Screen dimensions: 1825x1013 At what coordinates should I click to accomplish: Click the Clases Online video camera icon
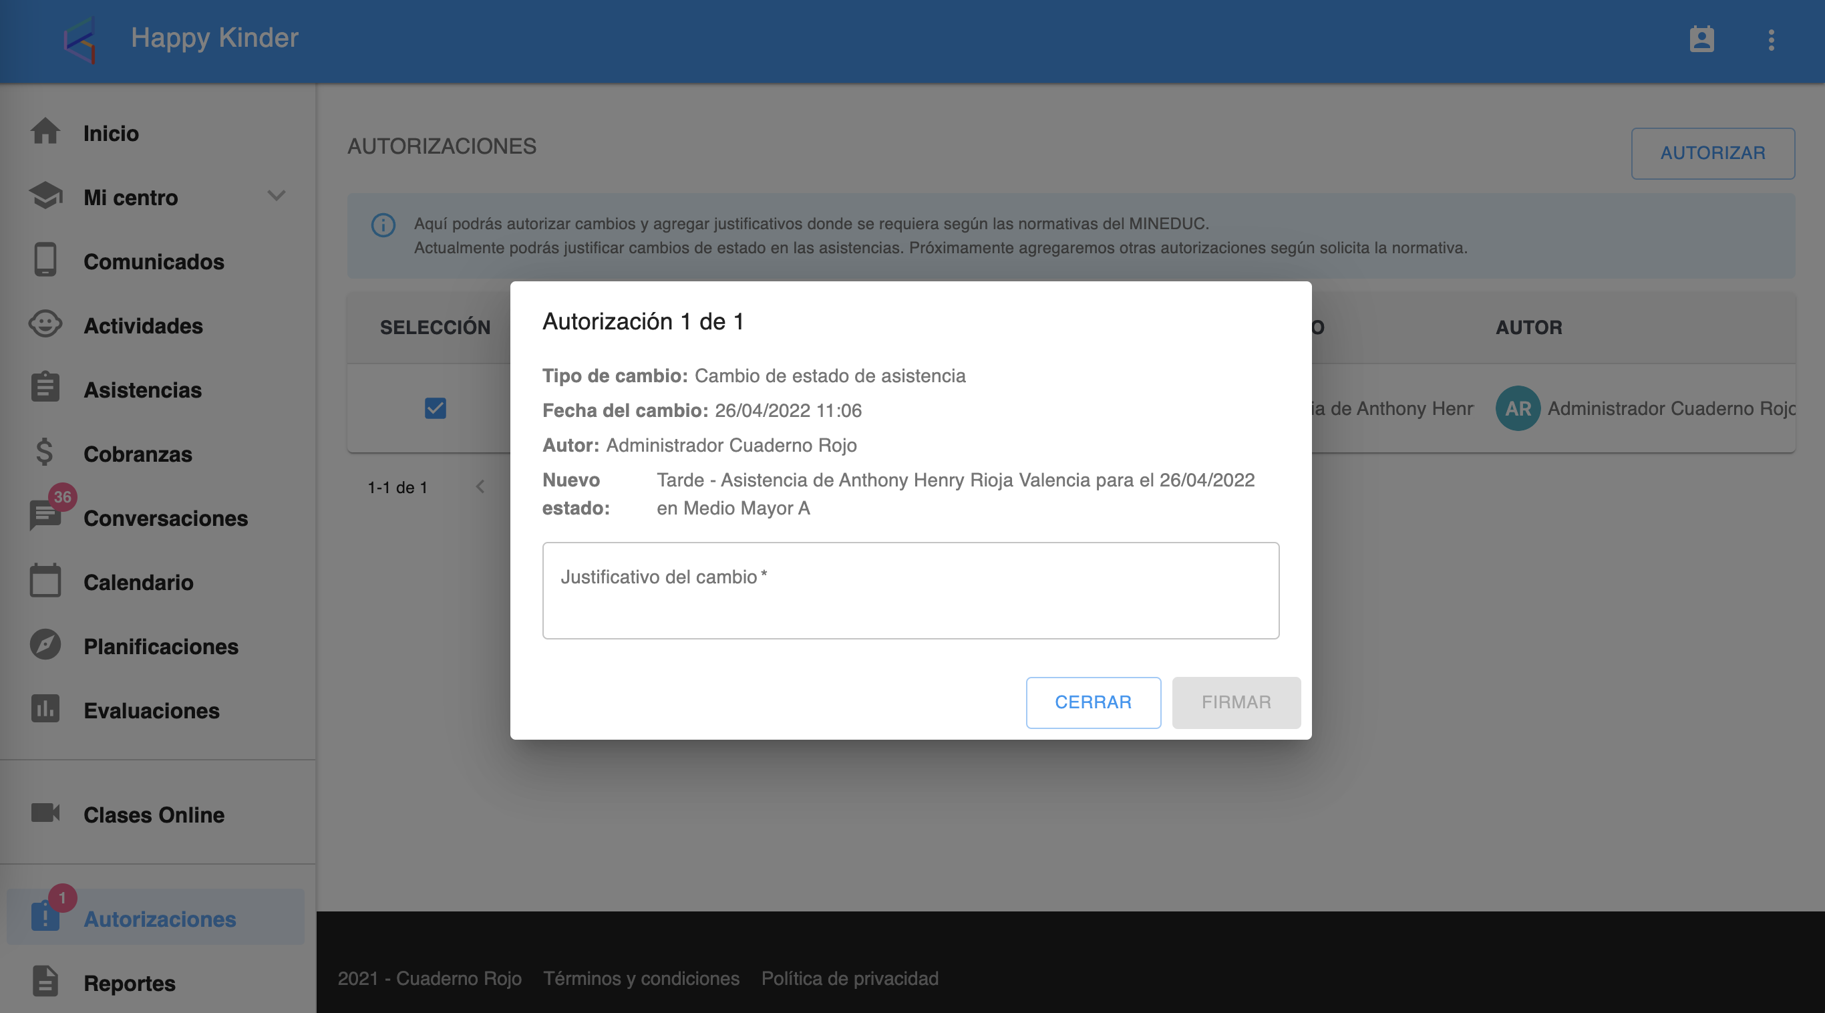tap(45, 813)
